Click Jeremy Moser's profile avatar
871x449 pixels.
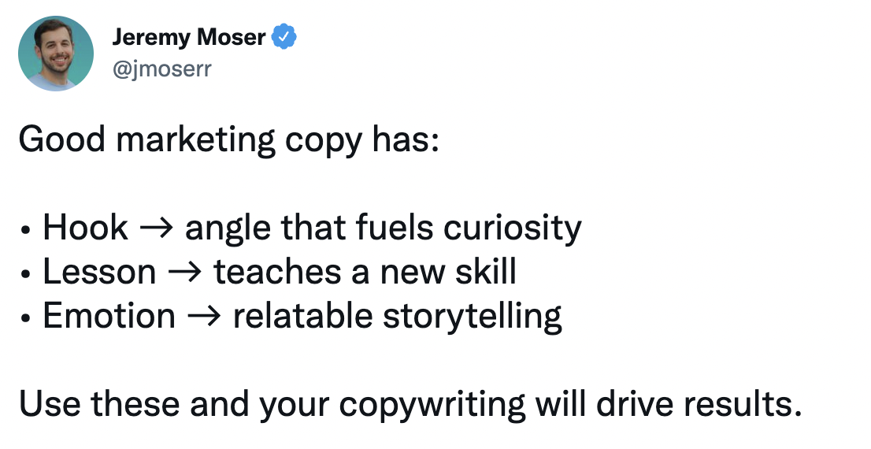(x=56, y=53)
